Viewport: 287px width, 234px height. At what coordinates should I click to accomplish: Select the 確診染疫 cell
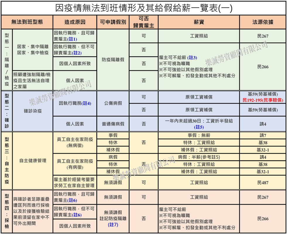pyautogui.click(x=33, y=111)
